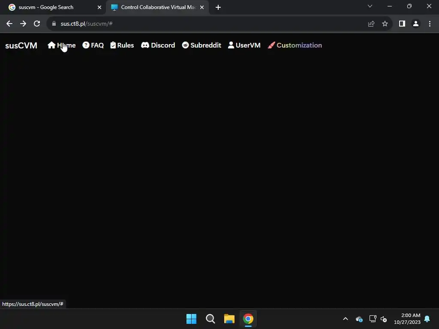Go to the Home nav link
Image resolution: width=439 pixels, height=329 pixels.
[x=62, y=45]
